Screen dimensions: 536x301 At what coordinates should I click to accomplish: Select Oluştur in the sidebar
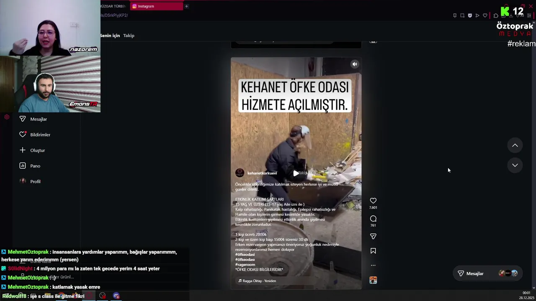[37, 150]
